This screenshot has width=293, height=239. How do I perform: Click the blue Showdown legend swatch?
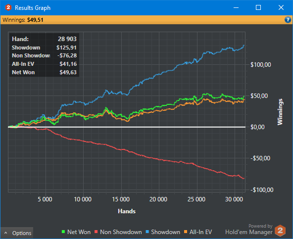tap(147, 232)
